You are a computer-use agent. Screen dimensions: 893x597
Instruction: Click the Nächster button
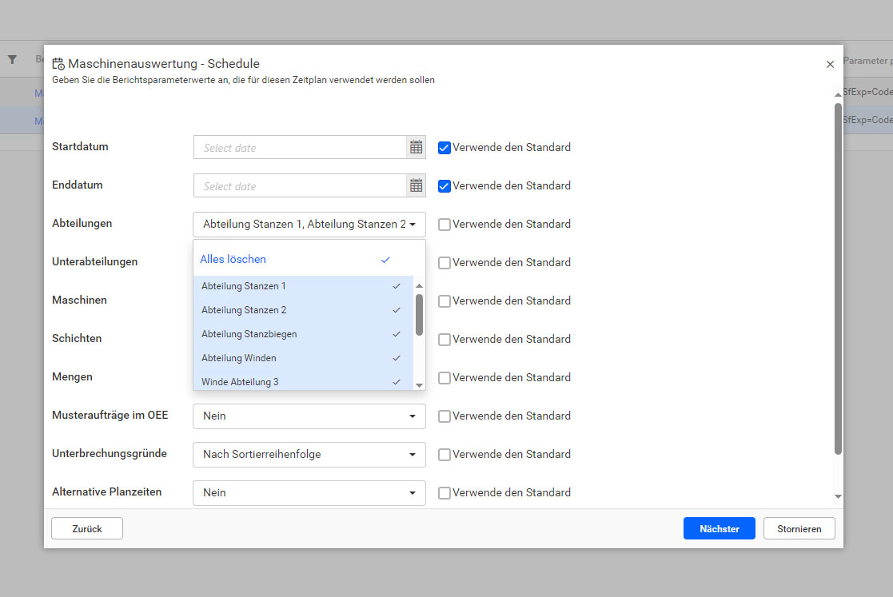click(719, 528)
